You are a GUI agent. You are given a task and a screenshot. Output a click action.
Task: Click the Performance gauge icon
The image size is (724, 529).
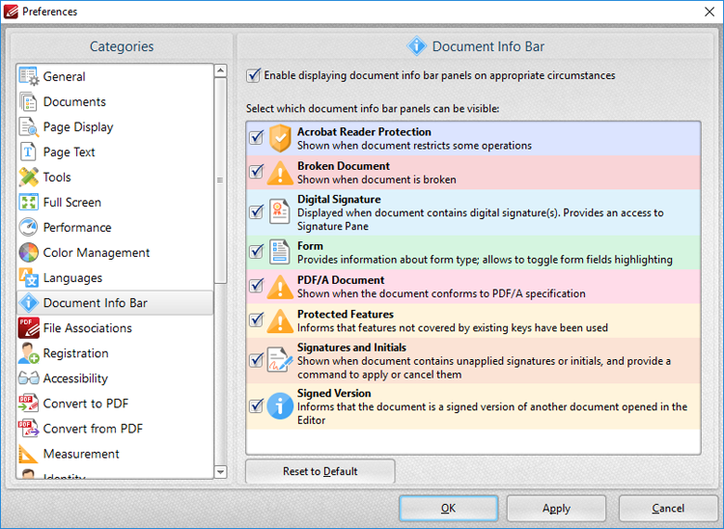(x=29, y=228)
